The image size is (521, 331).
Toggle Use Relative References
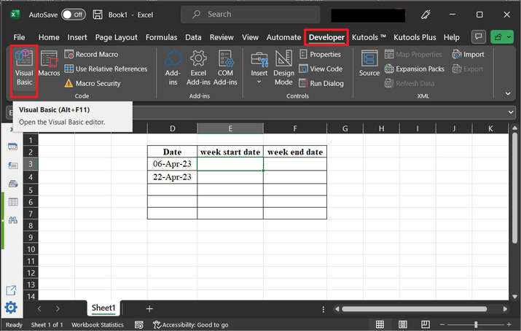(106, 69)
